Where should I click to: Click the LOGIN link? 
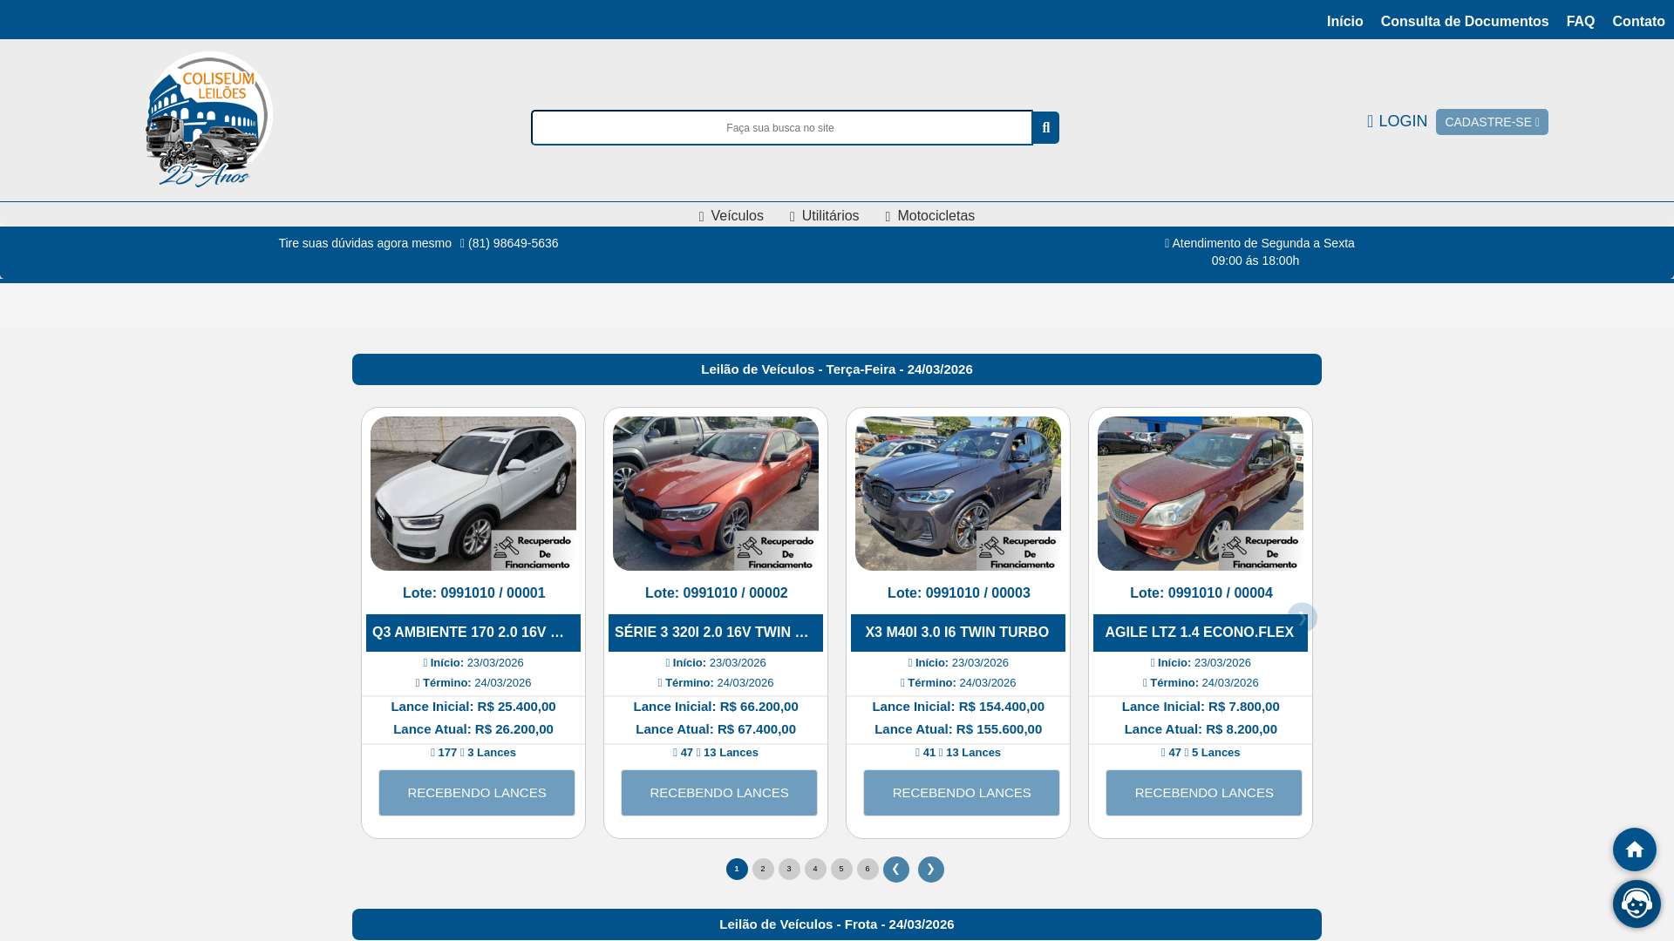[1397, 121]
